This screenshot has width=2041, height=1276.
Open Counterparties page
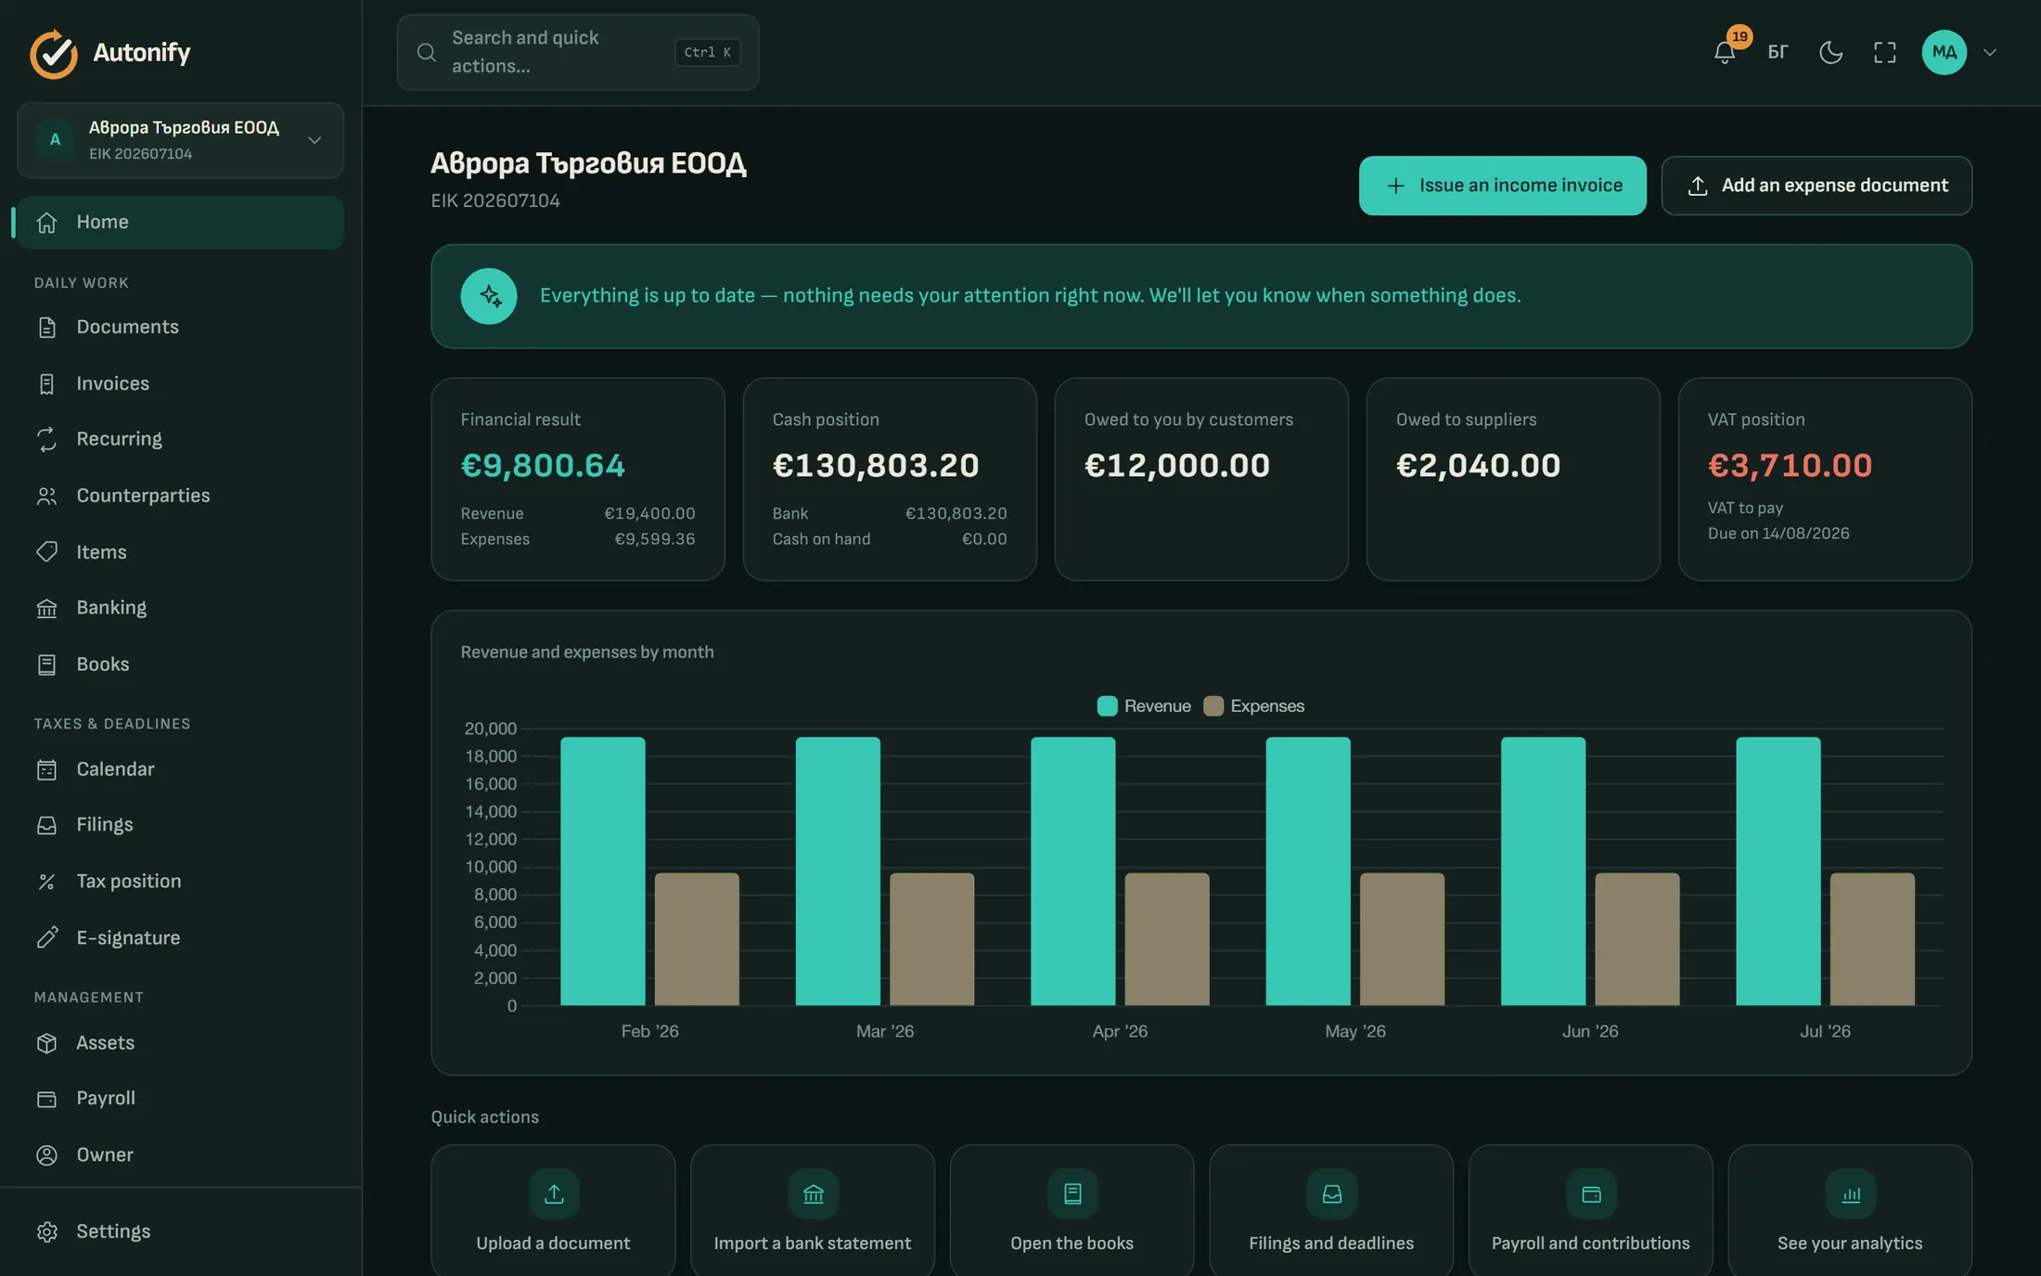(x=181, y=496)
